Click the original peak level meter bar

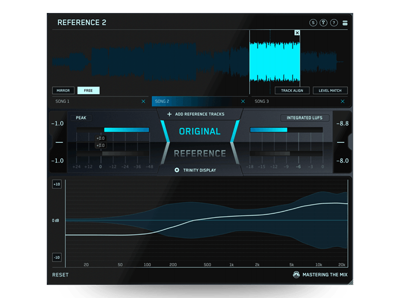click(112, 130)
